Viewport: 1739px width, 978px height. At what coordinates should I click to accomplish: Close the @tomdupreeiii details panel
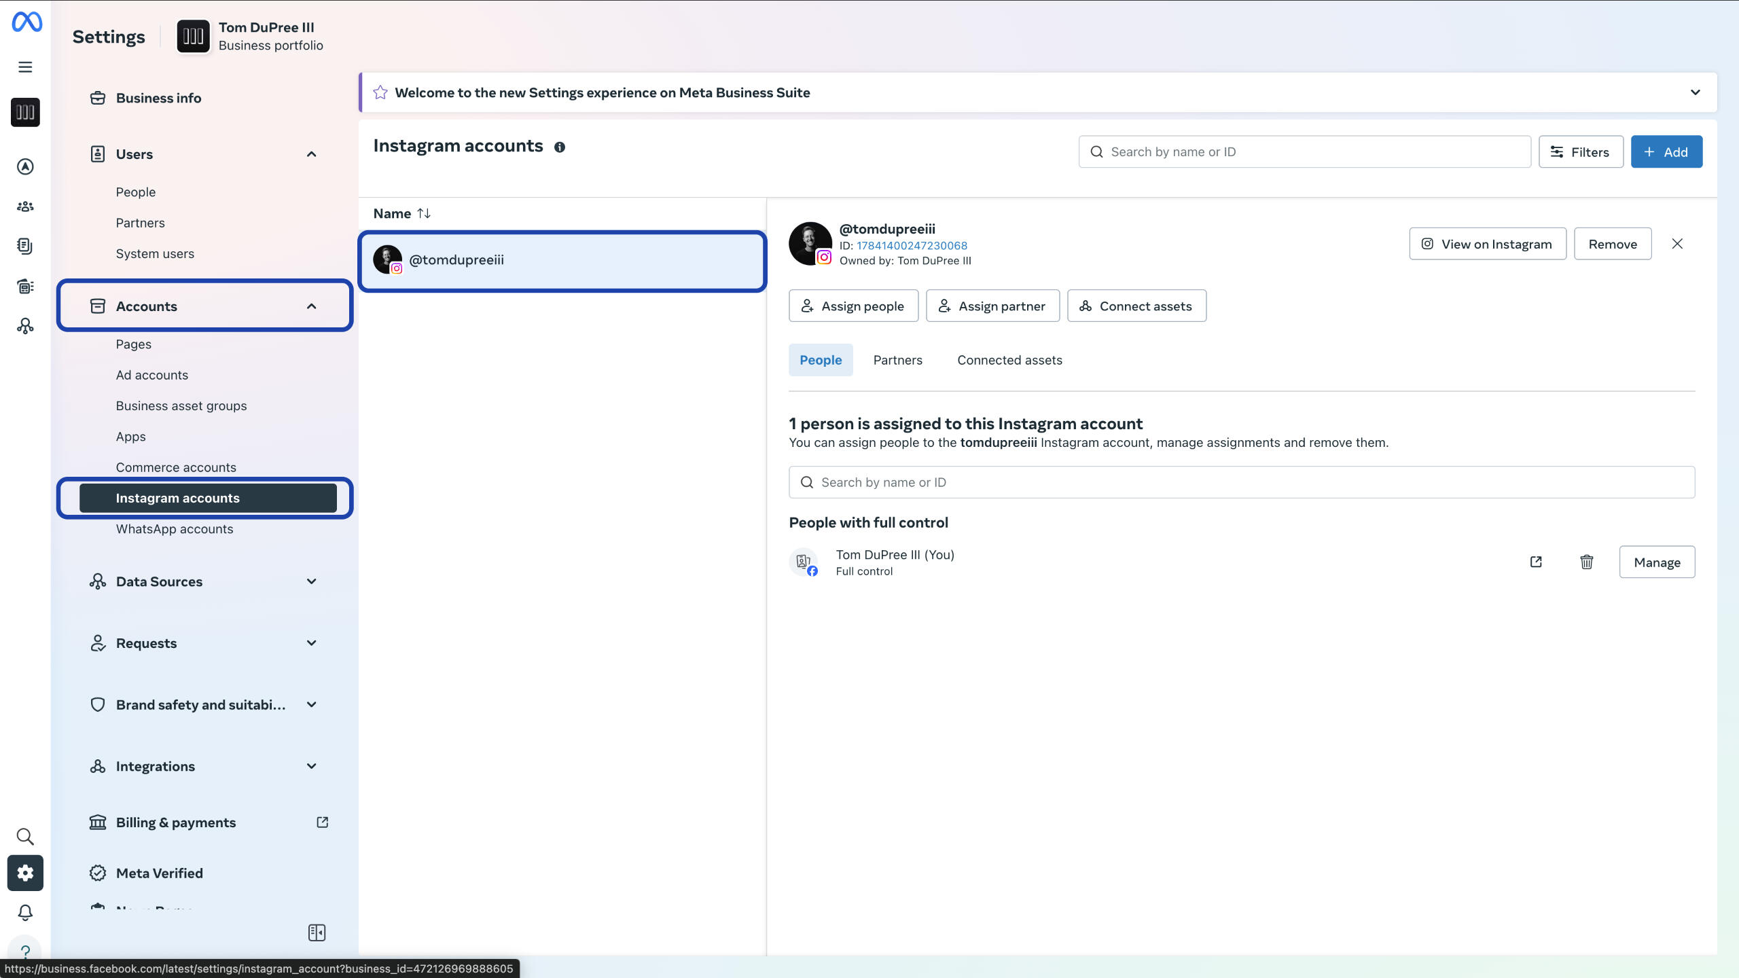(1677, 244)
